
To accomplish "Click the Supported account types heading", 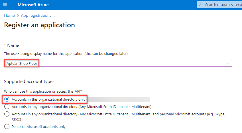I will (x=29, y=82).
